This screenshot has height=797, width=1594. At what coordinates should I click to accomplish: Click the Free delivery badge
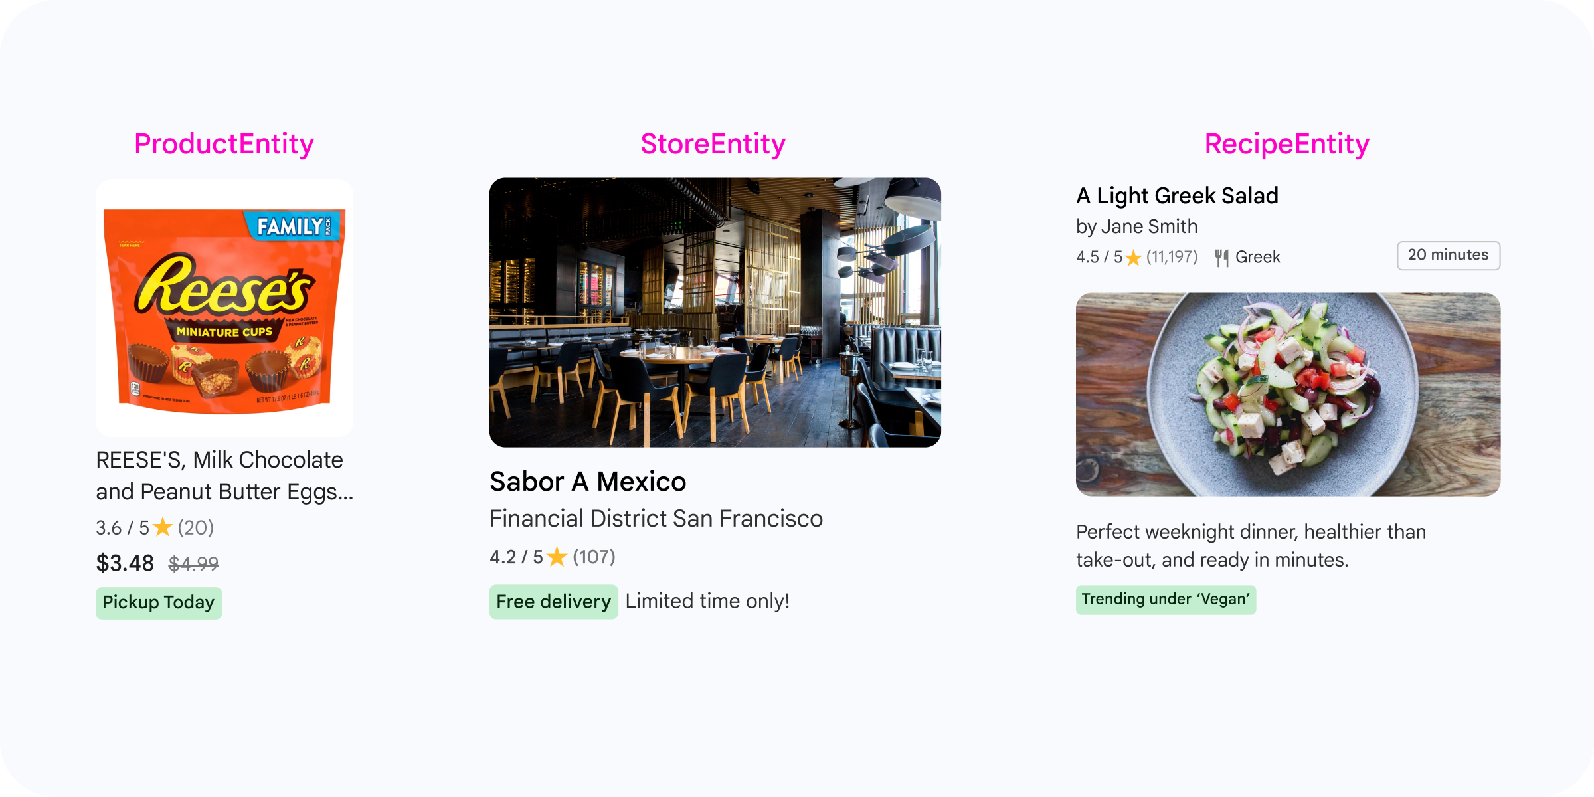pyautogui.click(x=553, y=602)
